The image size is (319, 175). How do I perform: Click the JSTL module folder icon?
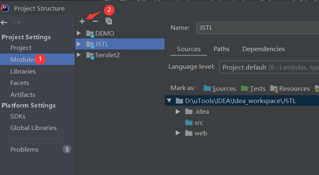coord(90,44)
